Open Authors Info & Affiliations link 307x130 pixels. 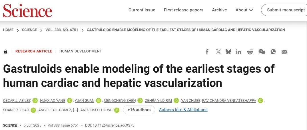click(x=183, y=110)
